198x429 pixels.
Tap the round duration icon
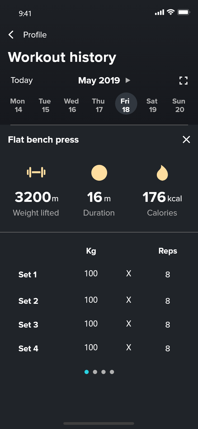(99, 173)
